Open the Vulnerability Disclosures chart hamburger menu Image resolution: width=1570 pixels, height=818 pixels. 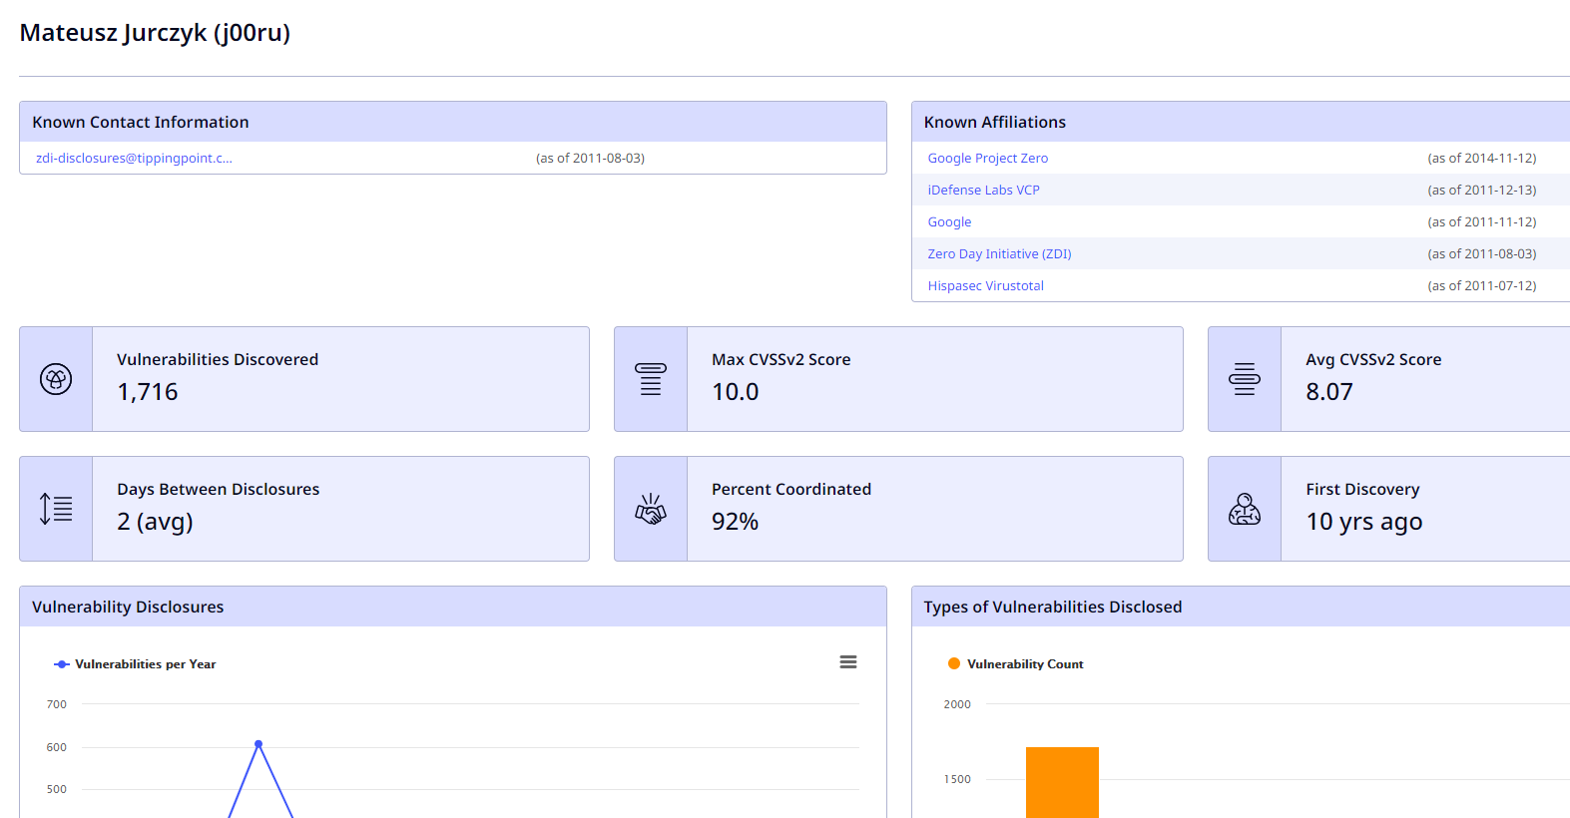848,662
